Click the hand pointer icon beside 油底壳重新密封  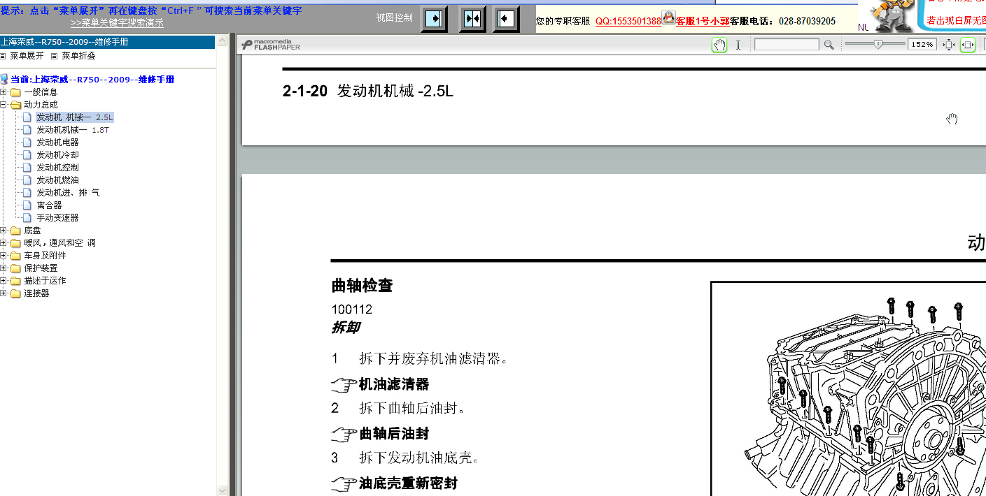click(344, 483)
